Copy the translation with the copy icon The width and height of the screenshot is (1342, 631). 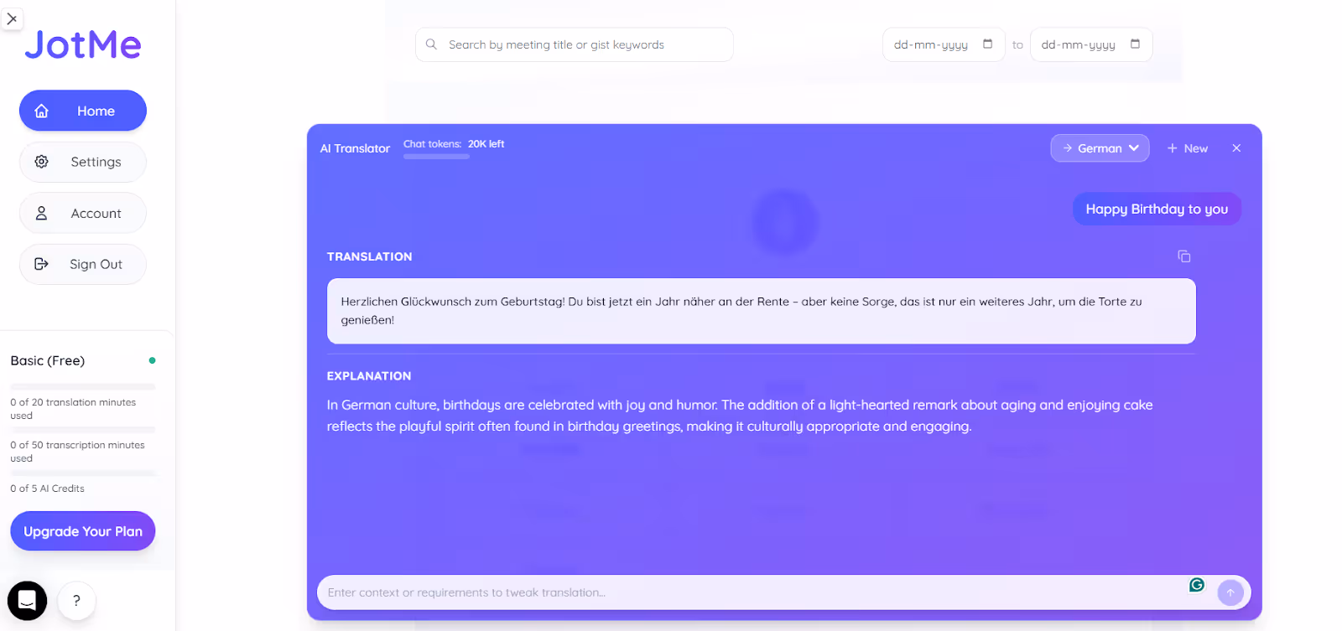[1184, 256]
